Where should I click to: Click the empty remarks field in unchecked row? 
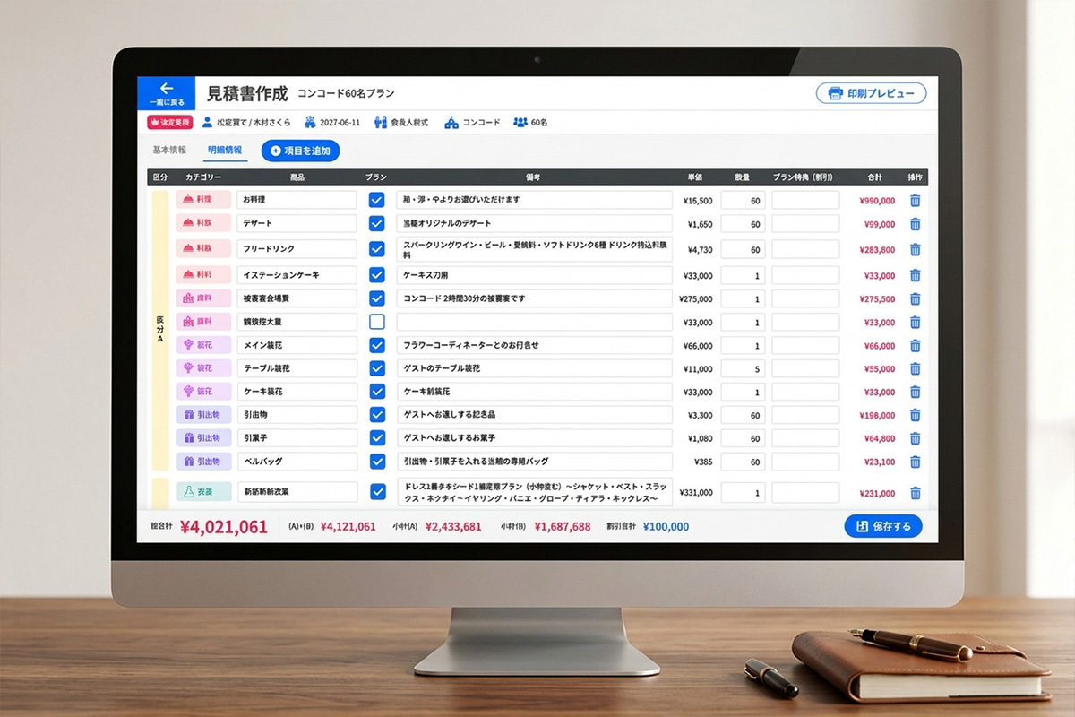click(534, 322)
